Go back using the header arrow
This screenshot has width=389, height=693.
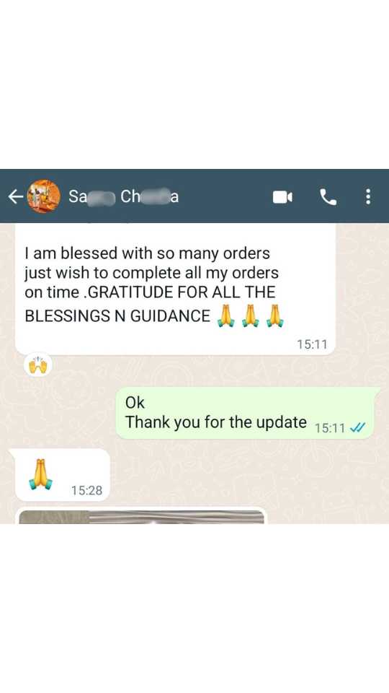[15, 197]
